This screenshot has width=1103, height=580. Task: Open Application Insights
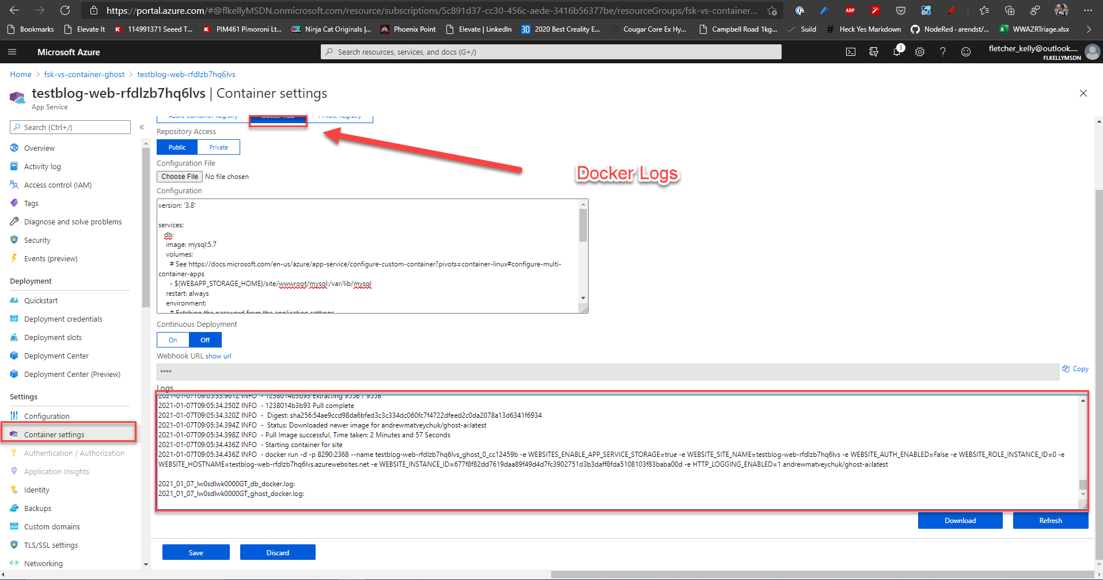click(x=56, y=471)
